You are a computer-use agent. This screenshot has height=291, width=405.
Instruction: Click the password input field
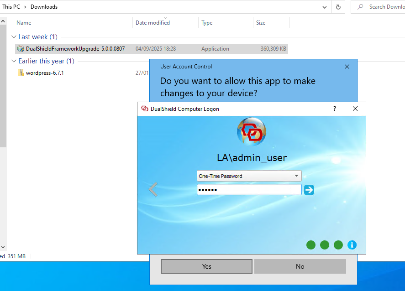click(249, 190)
